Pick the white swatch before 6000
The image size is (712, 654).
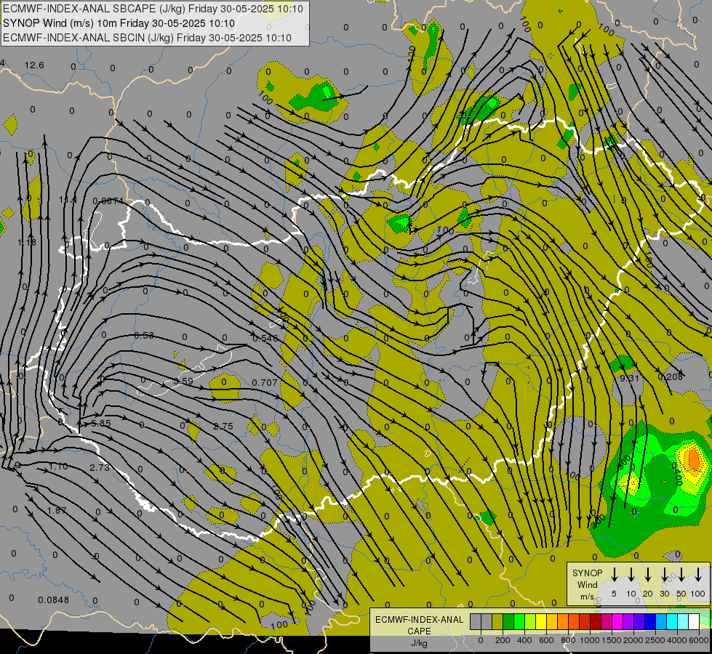click(694, 622)
